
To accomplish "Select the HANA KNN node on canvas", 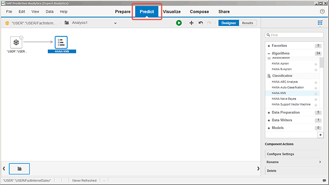I will click(61, 43).
